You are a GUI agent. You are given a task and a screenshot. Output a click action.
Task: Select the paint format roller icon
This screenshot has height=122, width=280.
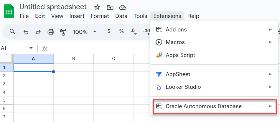point(63,32)
